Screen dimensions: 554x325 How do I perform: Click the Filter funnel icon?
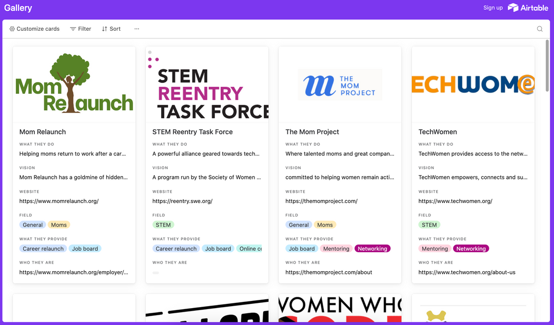pos(73,29)
